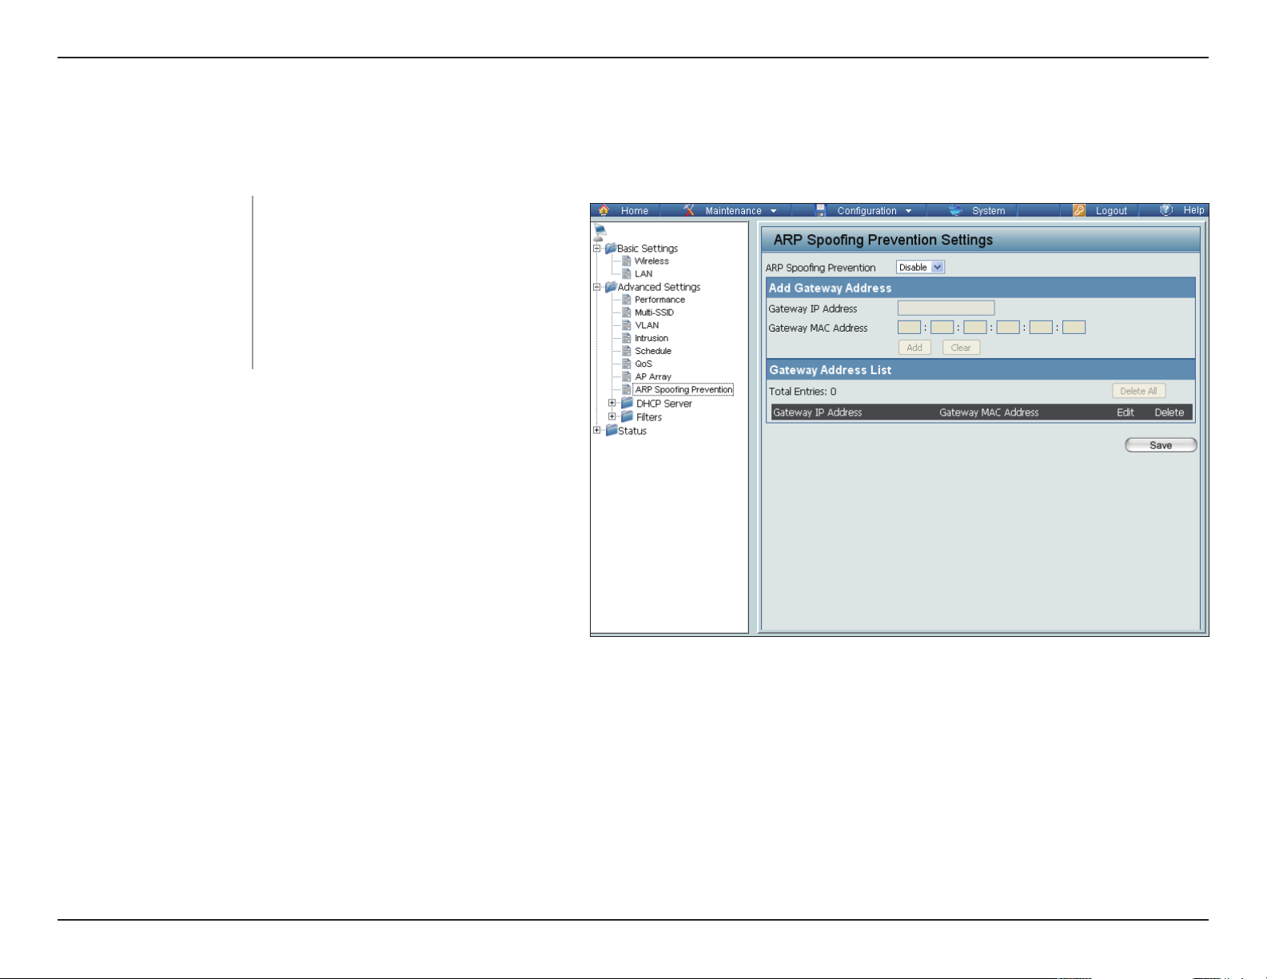1267x979 pixels.
Task: Click the Configuration floppy disk icon
Action: pos(820,210)
